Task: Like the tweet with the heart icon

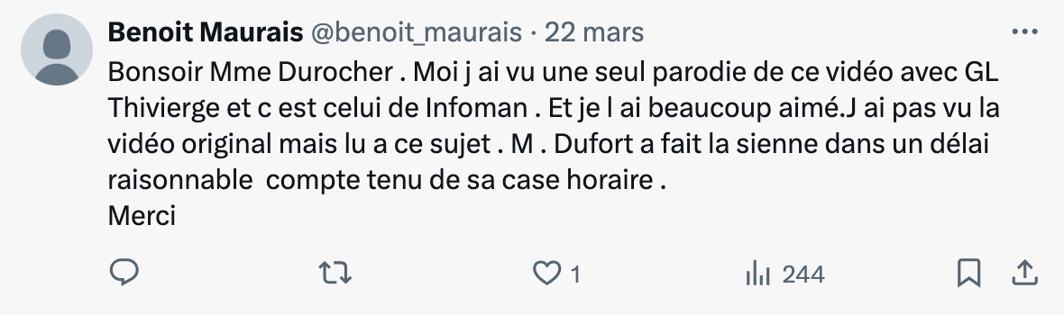Action: click(x=546, y=274)
